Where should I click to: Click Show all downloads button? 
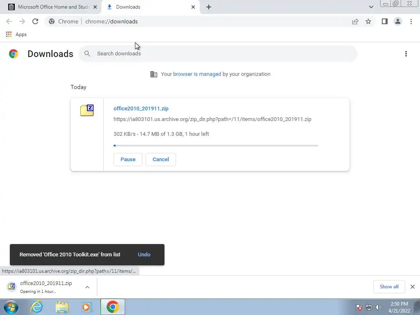click(389, 287)
